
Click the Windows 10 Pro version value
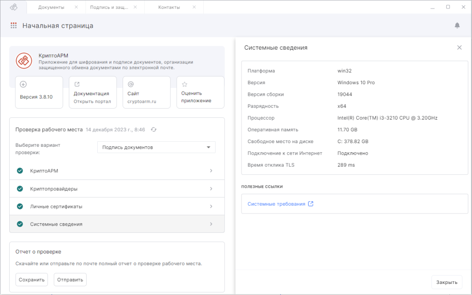(x=356, y=83)
